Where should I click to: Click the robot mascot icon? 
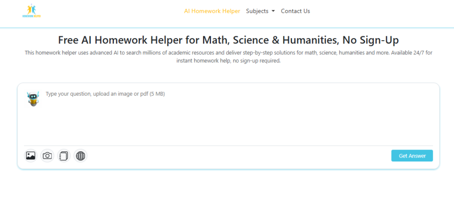[x=32, y=99]
